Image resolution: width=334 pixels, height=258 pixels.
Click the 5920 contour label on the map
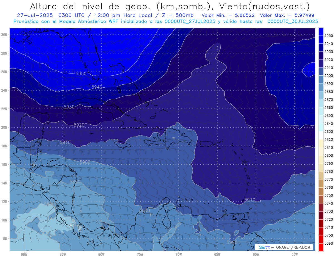tap(79, 125)
